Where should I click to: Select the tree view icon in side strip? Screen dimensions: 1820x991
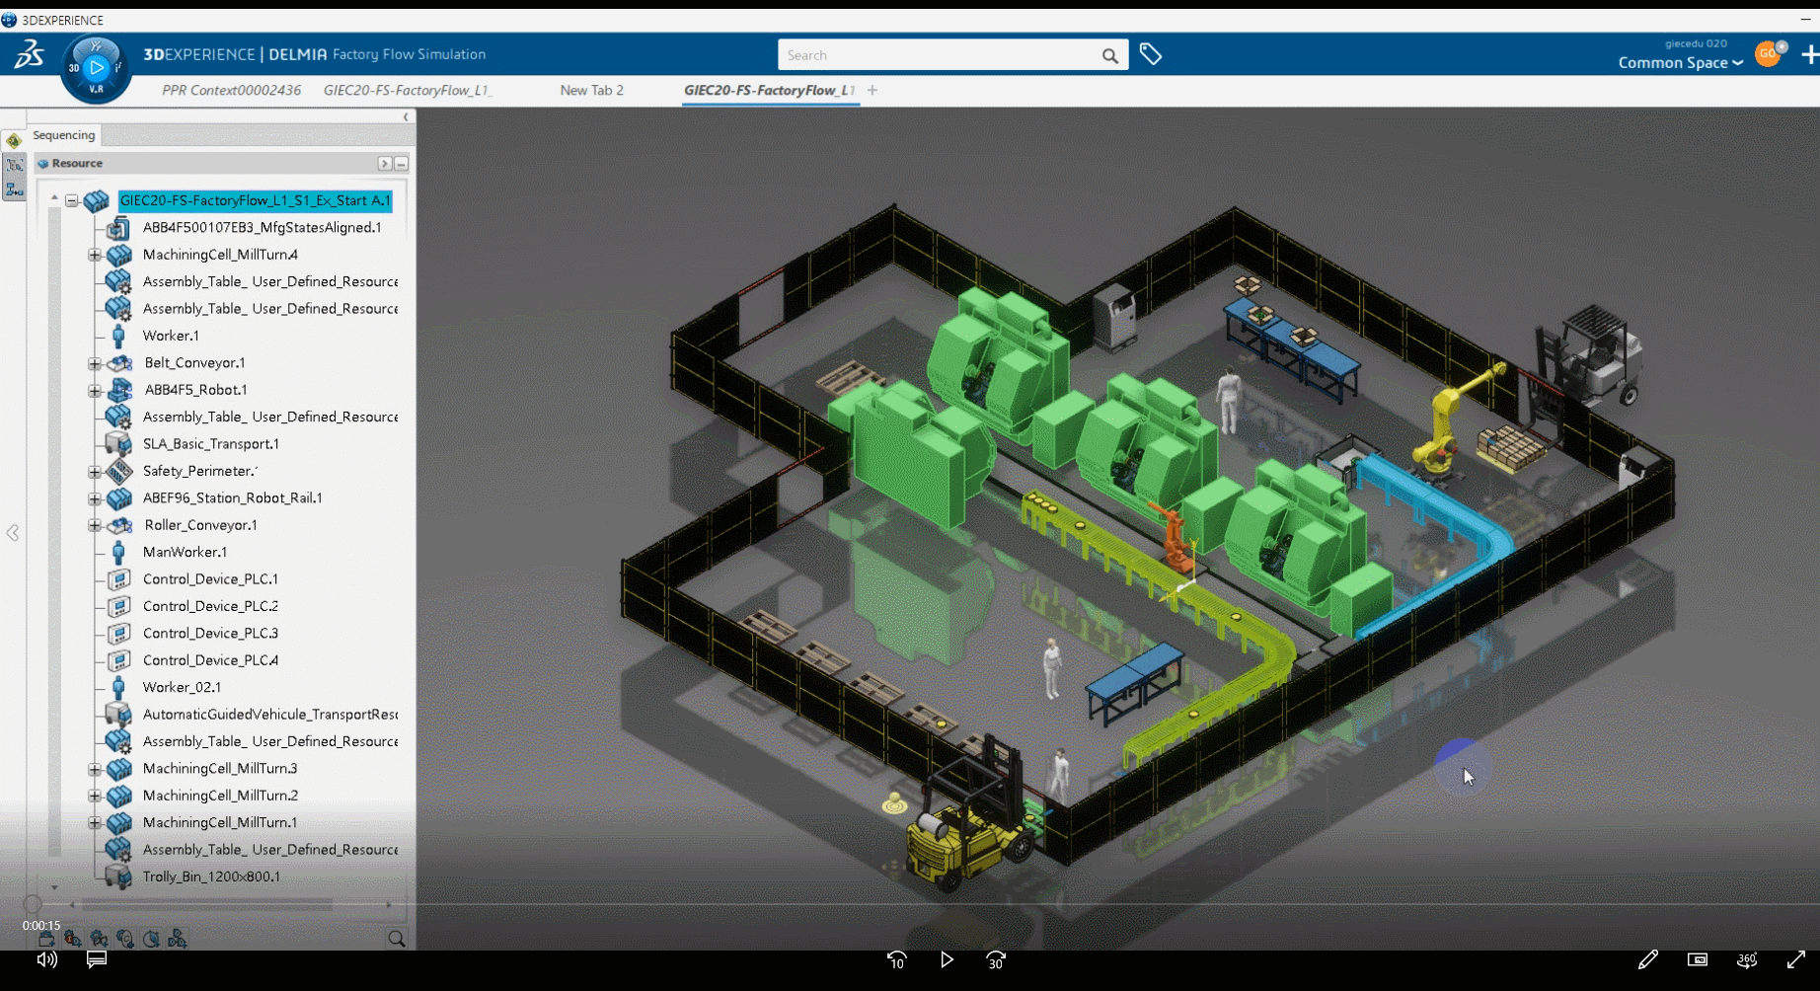pos(14,166)
